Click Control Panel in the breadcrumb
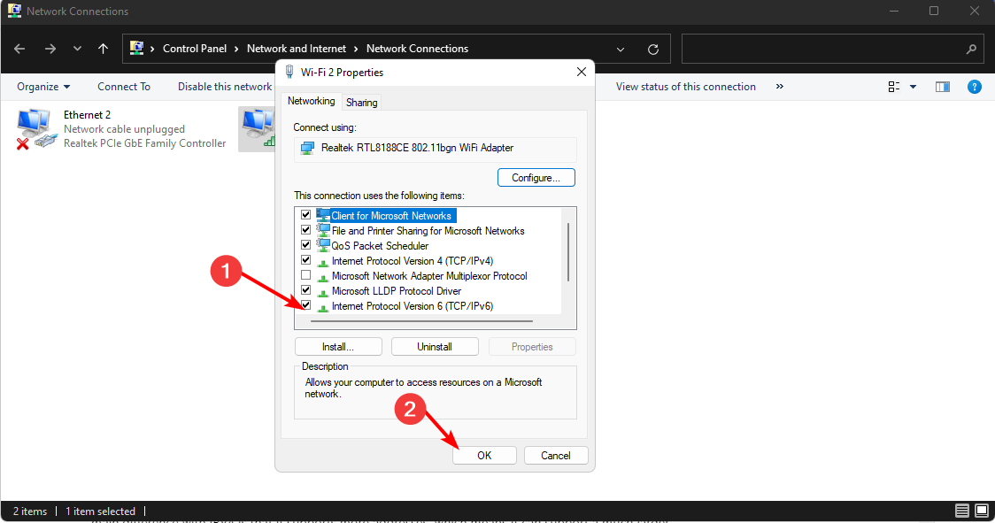Viewport: 995px width, 523px height. tap(195, 49)
